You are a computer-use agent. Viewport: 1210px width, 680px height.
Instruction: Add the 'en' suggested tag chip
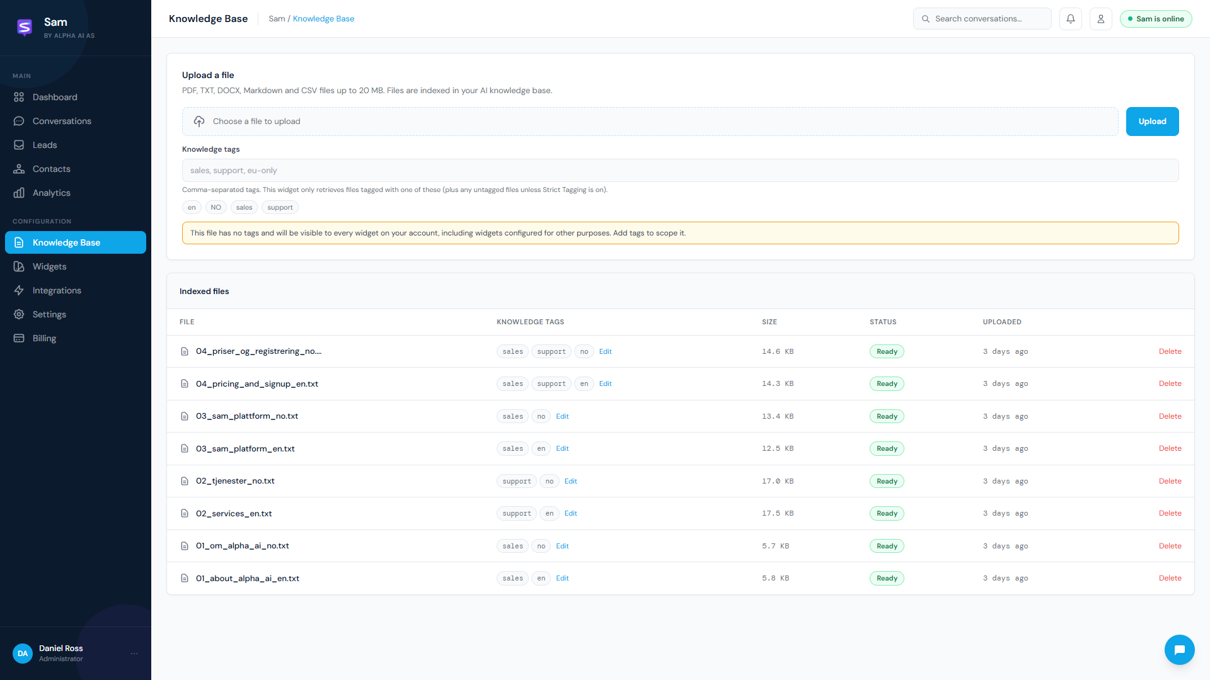[x=192, y=208]
